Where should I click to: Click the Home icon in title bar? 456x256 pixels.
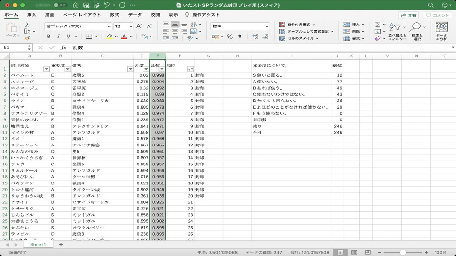[76, 5]
